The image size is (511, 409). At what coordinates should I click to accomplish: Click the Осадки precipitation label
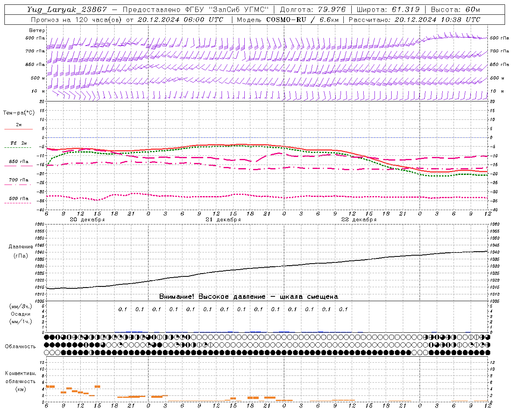(21, 314)
